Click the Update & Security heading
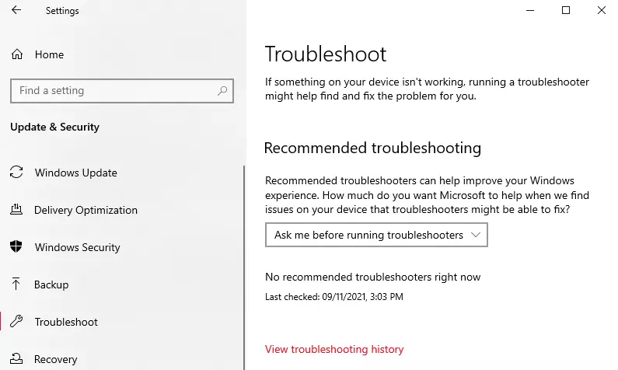 pos(54,127)
